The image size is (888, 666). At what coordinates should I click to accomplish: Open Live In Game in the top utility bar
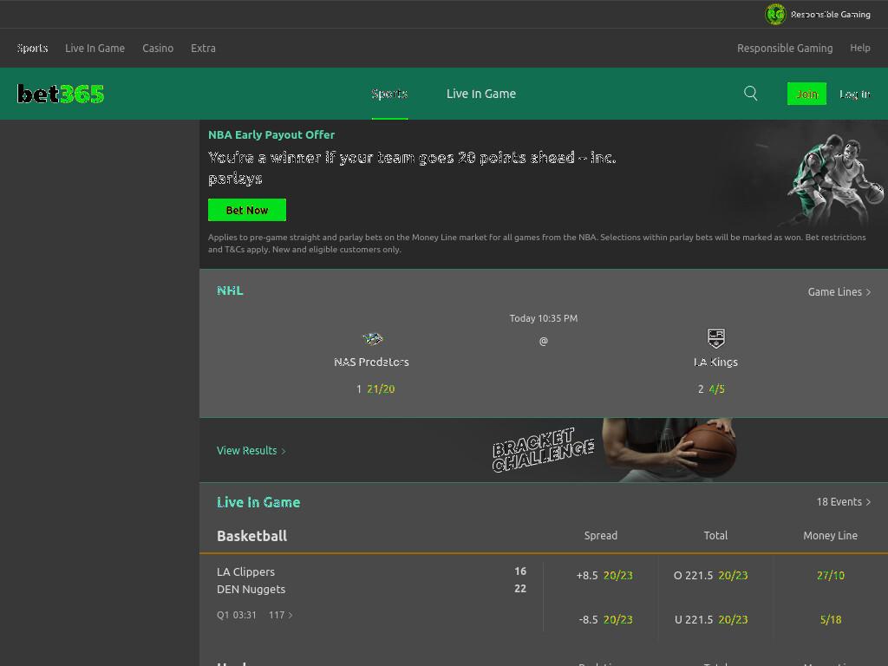tap(95, 49)
